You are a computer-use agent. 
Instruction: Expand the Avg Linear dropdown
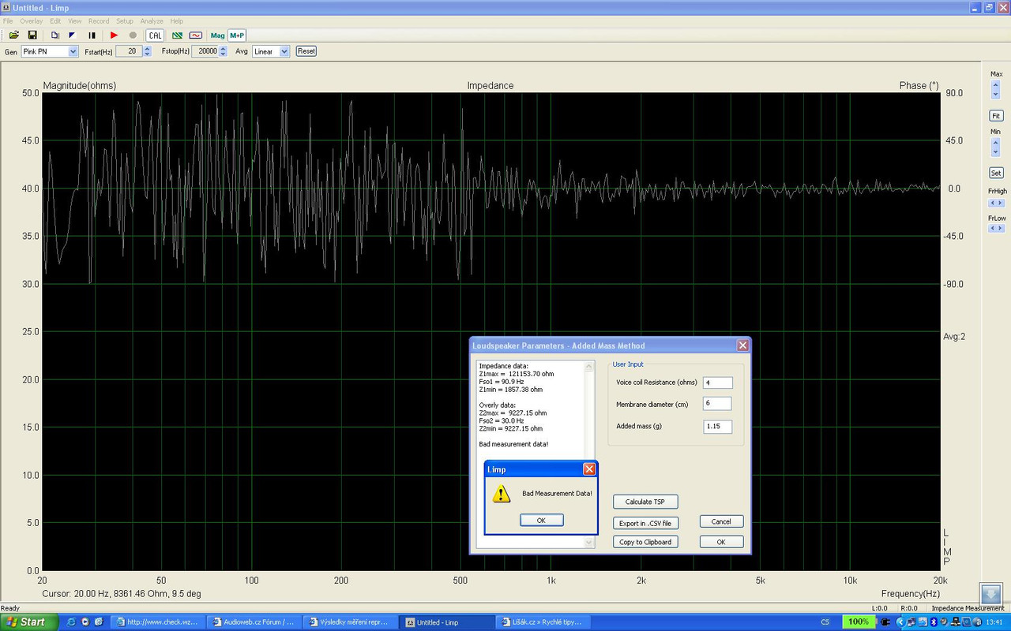[x=285, y=51]
